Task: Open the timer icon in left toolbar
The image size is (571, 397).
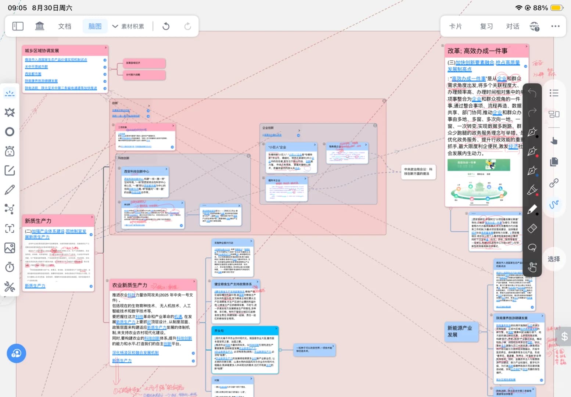Action: pyautogui.click(x=10, y=267)
